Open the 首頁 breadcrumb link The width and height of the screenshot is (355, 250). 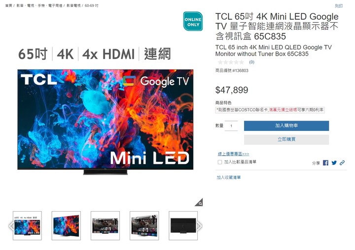[x=8, y=5]
